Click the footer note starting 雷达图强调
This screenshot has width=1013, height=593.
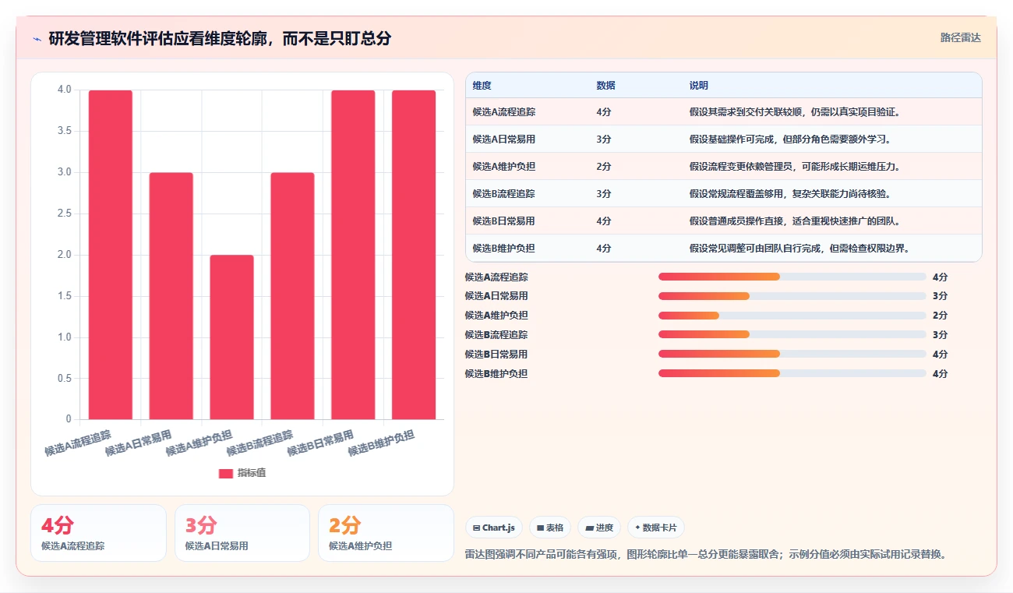click(x=706, y=555)
